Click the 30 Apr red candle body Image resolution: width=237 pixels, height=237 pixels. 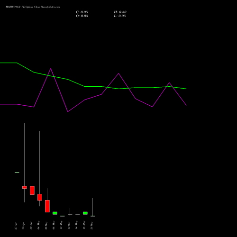(32, 191)
